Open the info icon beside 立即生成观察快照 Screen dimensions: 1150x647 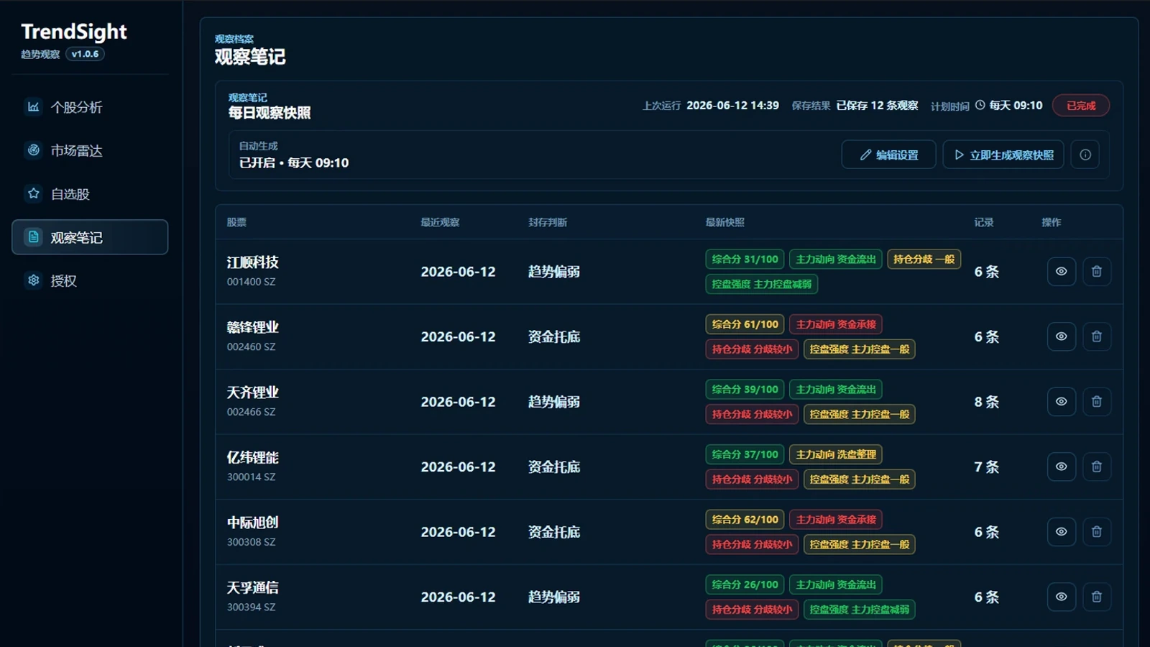click(x=1085, y=155)
